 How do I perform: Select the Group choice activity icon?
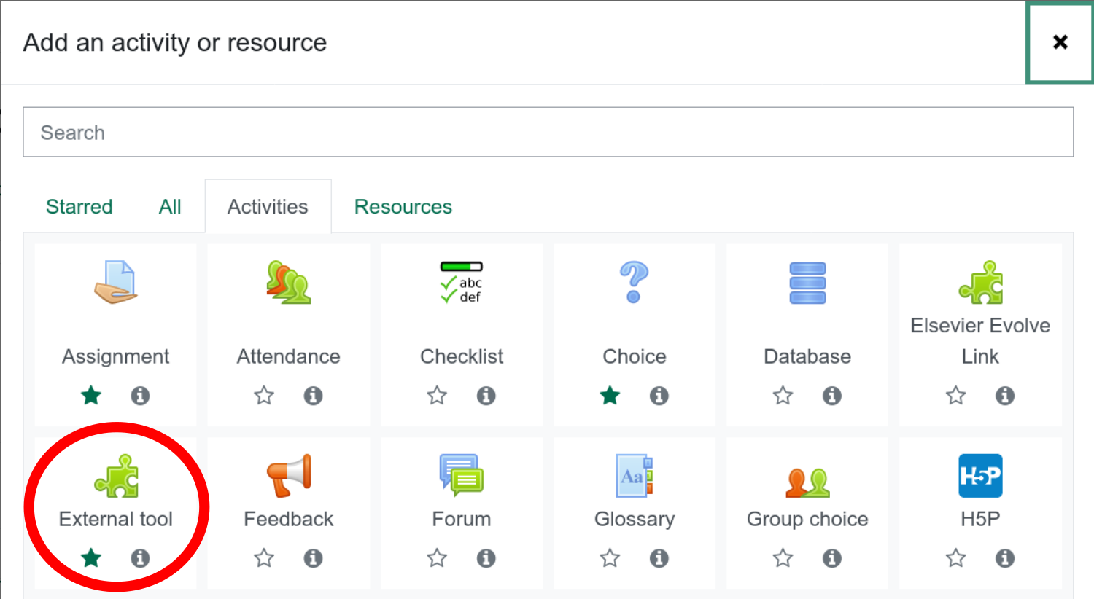point(807,482)
